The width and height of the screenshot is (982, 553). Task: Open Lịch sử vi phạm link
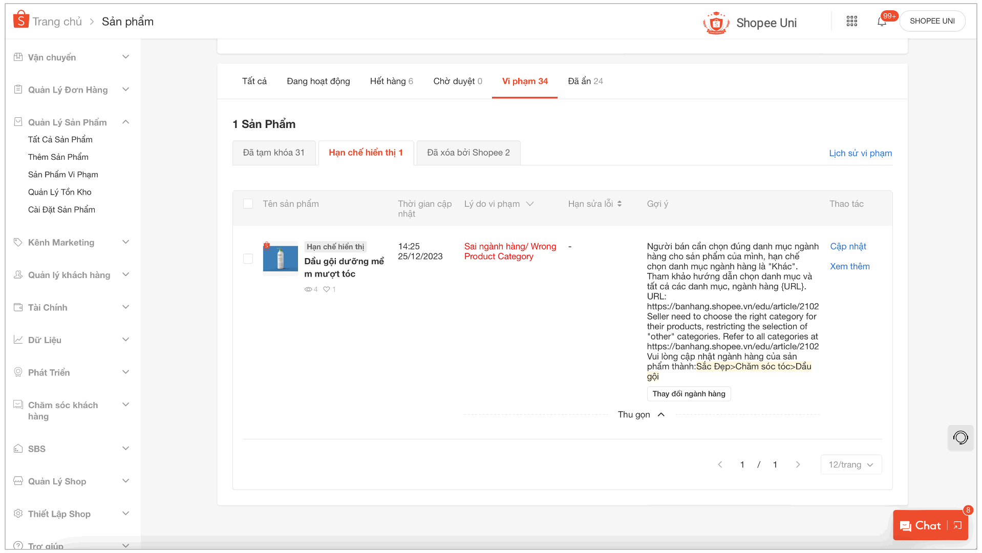[860, 153]
